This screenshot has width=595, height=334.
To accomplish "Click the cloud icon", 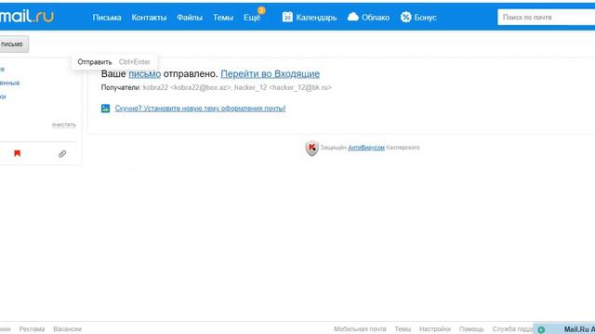I will click(x=353, y=17).
